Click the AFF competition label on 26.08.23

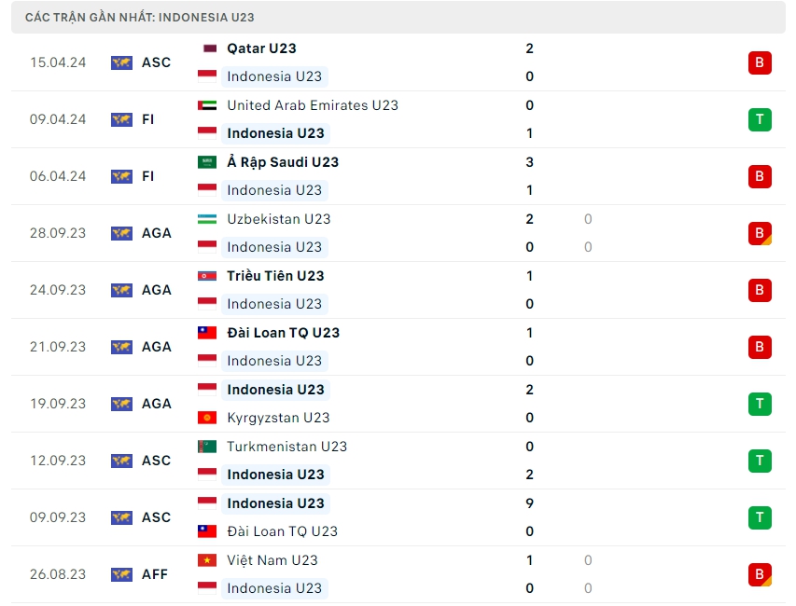tap(155, 574)
